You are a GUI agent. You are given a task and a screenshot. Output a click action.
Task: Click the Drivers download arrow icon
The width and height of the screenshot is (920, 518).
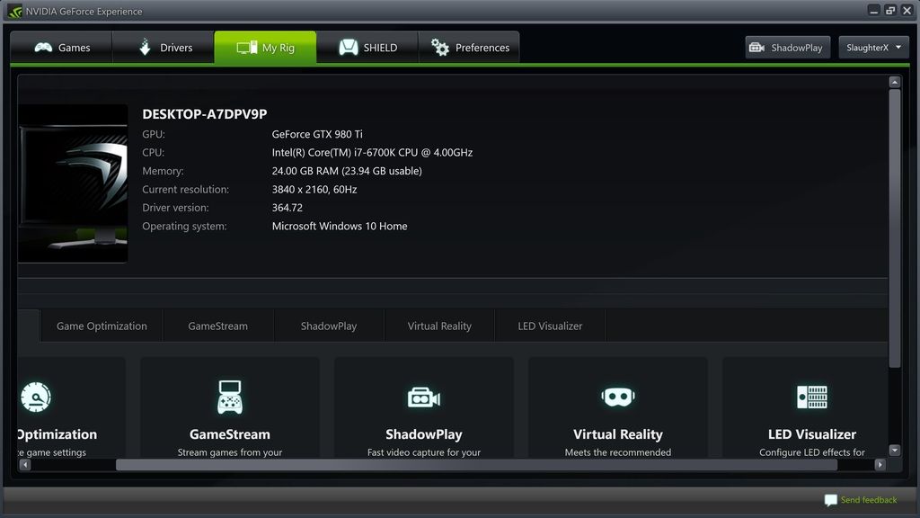[x=145, y=47]
